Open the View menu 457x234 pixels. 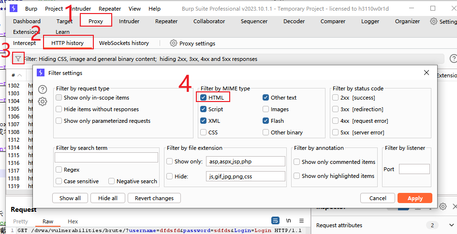tap(134, 9)
